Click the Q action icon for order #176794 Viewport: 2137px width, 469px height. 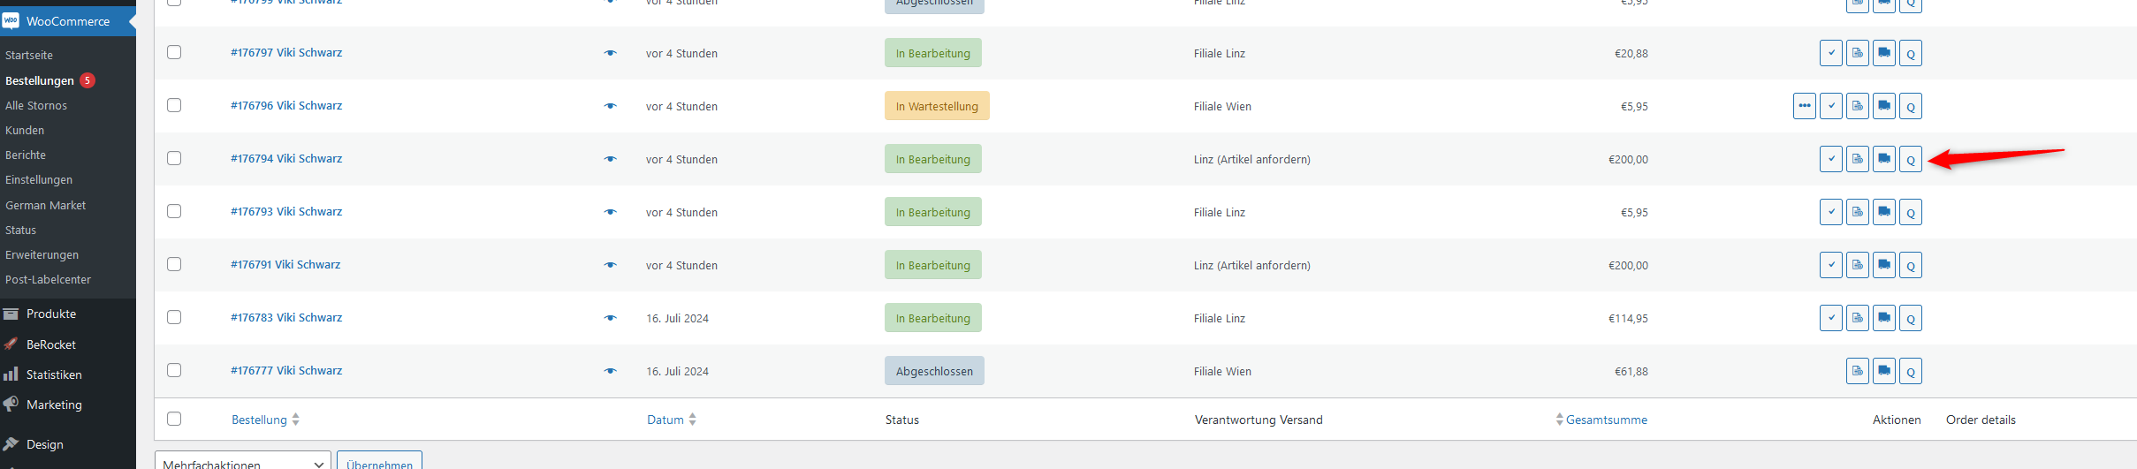tap(1911, 159)
